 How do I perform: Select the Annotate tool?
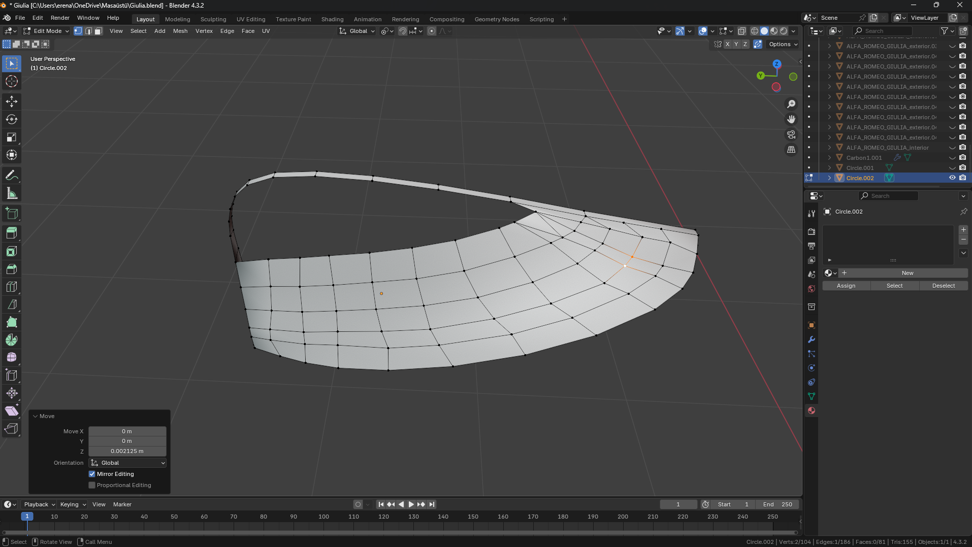pyautogui.click(x=12, y=176)
